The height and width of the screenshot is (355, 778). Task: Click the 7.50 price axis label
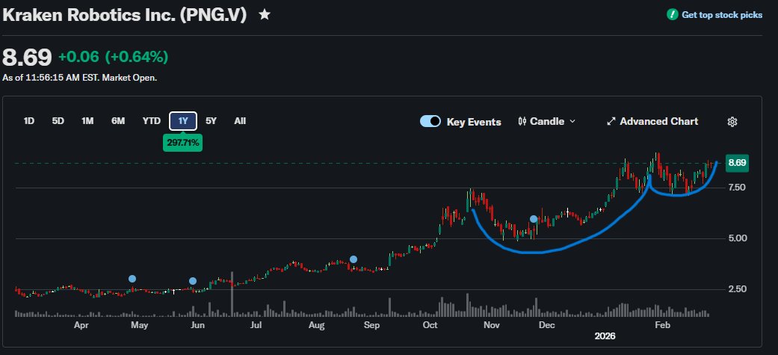(x=737, y=188)
